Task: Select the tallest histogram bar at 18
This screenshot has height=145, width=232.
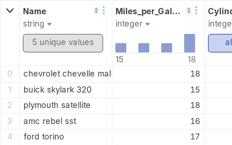Action: click(x=190, y=43)
